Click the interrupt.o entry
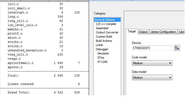Viewport: 185px width, 101px height. [18, 12]
